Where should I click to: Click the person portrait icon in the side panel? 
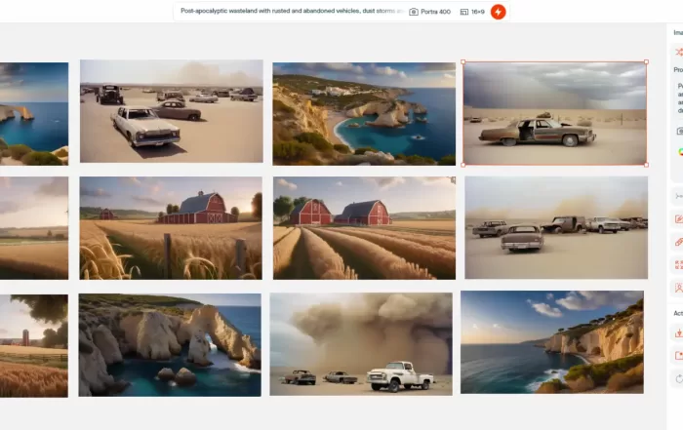[679, 288]
